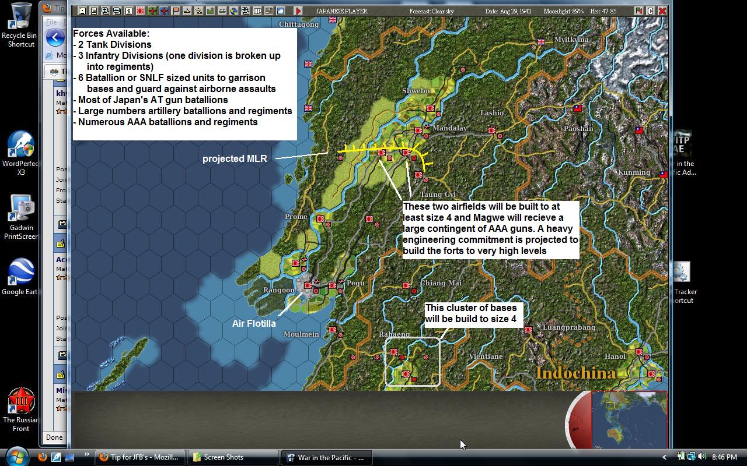Image resolution: width=747 pixels, height=466 pixels.
Task: Switch to 'Tip for JFB's - Mozilla' taskbar button
Action: tap(140, 457)
